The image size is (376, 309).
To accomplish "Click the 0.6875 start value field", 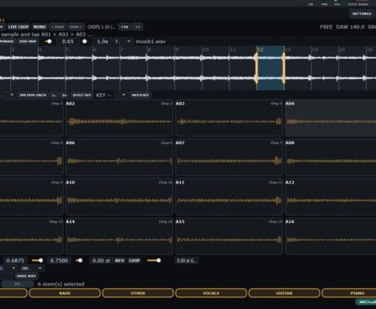I will pos(15,261).
